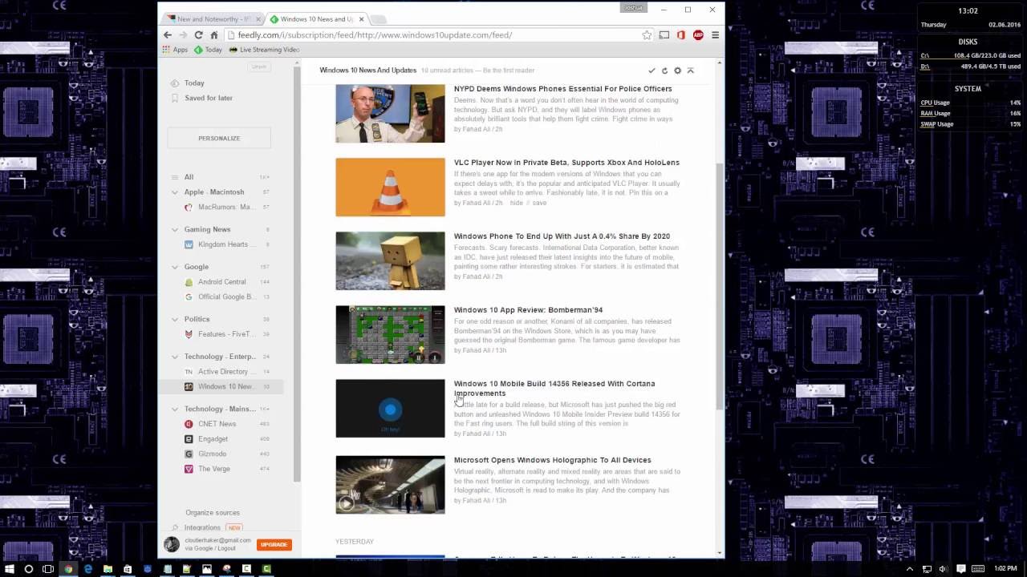Click the browser Reload icon

198,35
